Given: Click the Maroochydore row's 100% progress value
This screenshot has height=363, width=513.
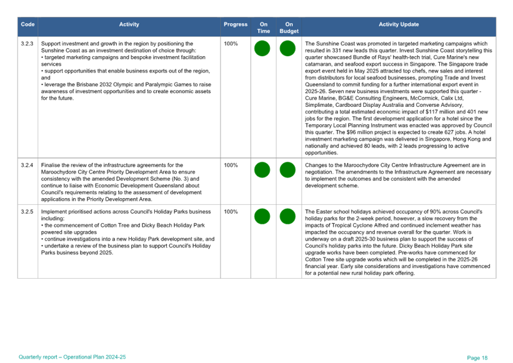Looking at the screenshot, I should tap(231, 165).
